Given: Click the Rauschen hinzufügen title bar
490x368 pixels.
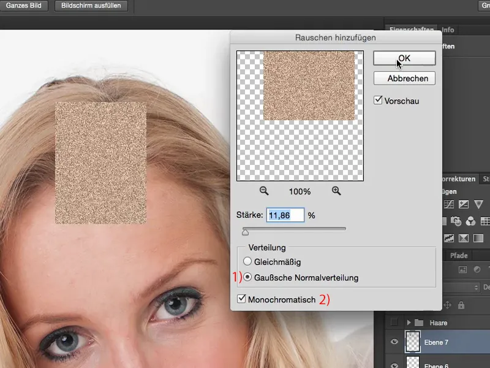Looking at the screenshot, I should pos(336,37).
